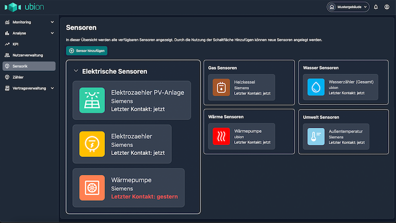Click the yellow Elektrozaehler meter icon

pyautogui.click(x=92, y=144)
